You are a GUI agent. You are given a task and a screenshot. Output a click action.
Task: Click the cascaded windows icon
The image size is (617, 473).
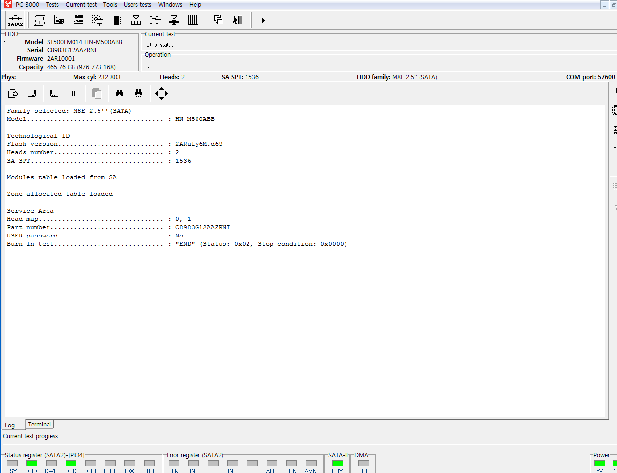tap(219, 20)
